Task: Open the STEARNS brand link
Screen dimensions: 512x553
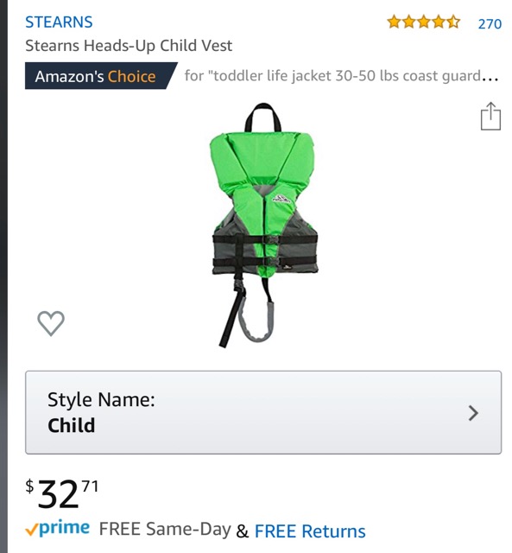Action: (59, 22)
